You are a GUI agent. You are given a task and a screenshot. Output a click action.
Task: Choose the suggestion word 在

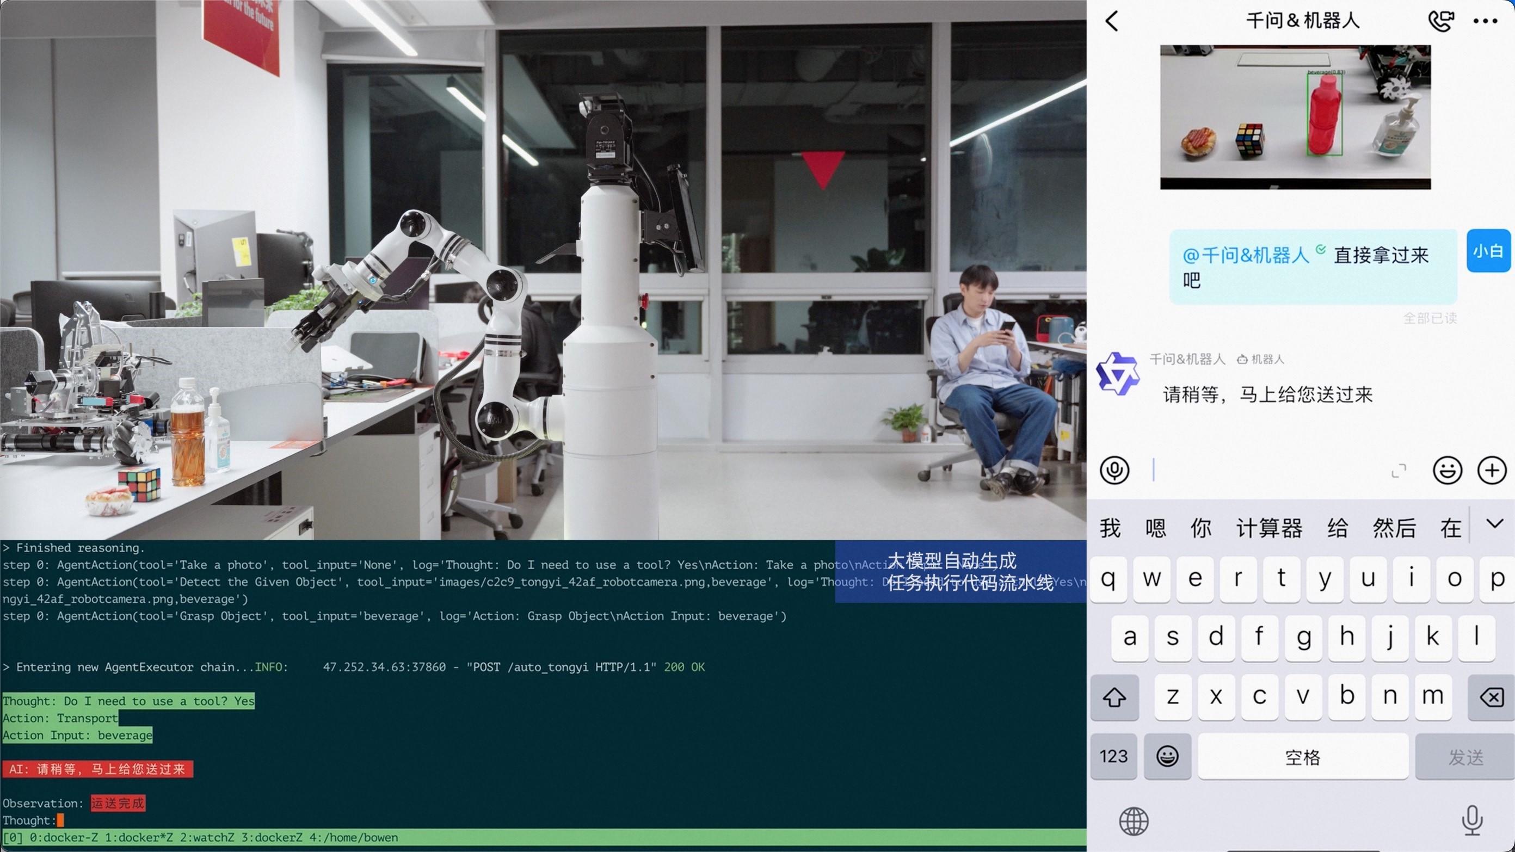tap(1450, 528)
